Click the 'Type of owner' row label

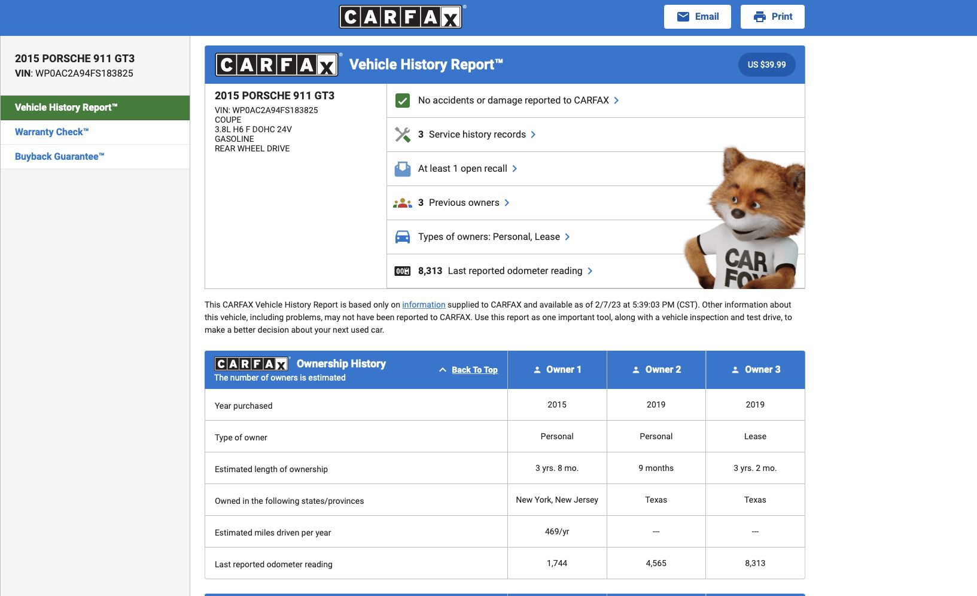241,437
